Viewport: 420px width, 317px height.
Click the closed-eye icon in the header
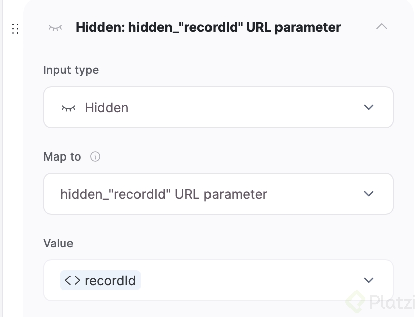point(55,27)
